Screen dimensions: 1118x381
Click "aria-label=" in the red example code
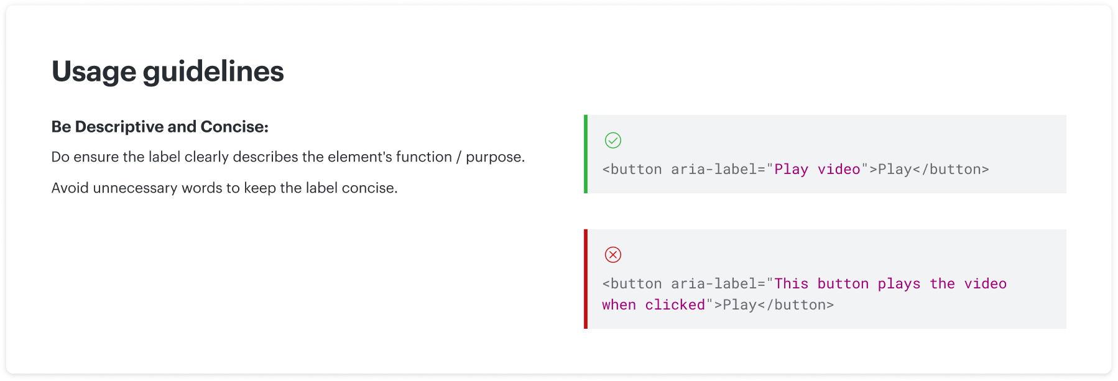pyautogui.click(x=718, y=283)
